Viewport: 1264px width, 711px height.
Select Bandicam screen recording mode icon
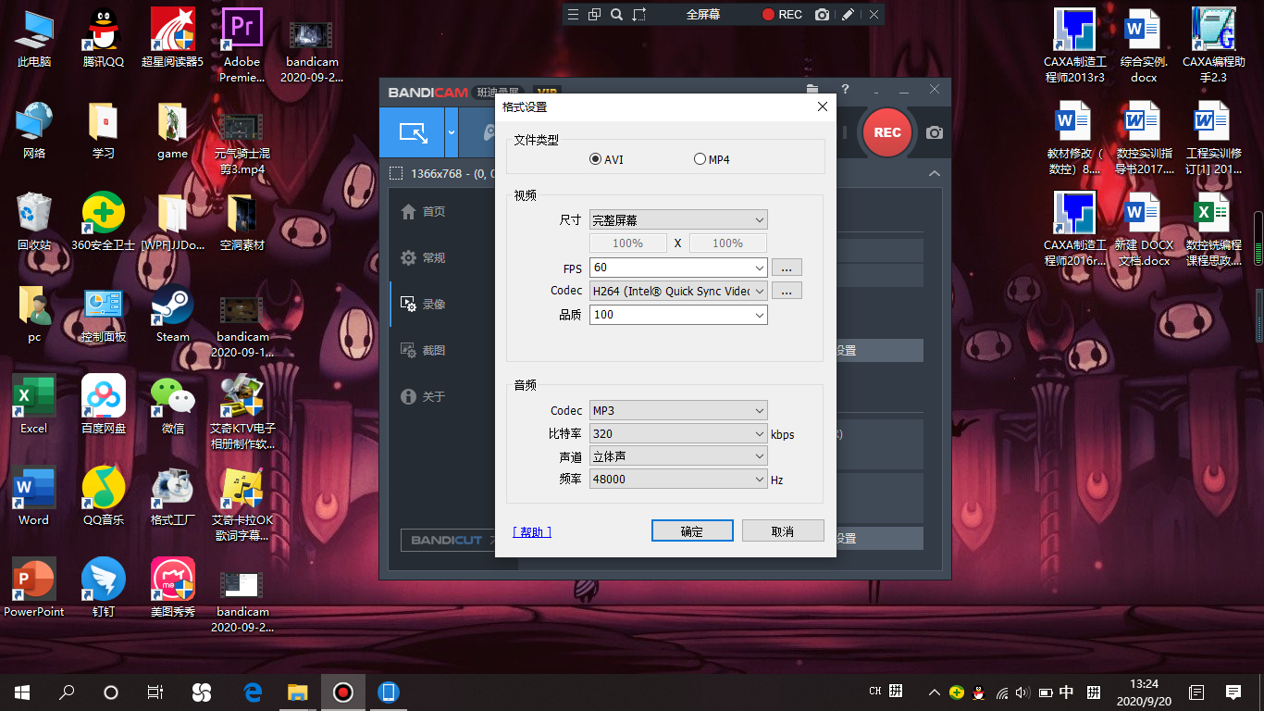pyautogui.click(x=413, y=132)
